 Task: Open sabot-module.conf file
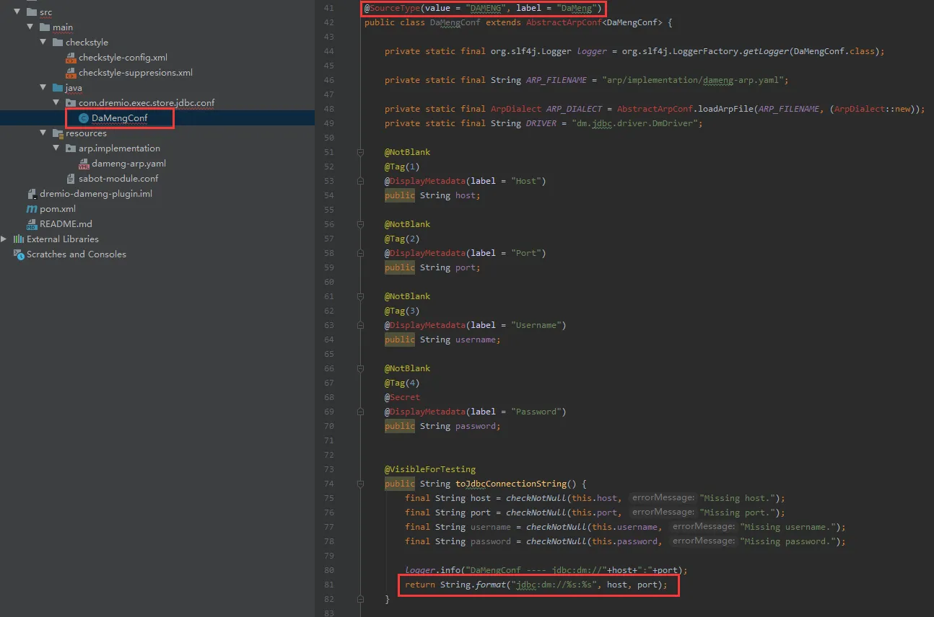pyautogui.click(x=118, y=179)
